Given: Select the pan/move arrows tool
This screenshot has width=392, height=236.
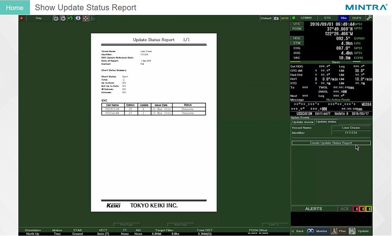Looking at the screenshot, I should click(x=86, y=18).
